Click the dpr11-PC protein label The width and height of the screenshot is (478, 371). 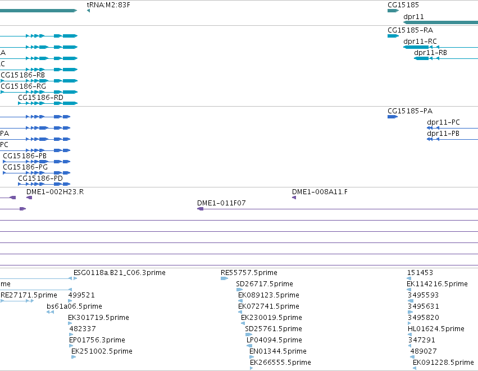[x=443, y=122]
